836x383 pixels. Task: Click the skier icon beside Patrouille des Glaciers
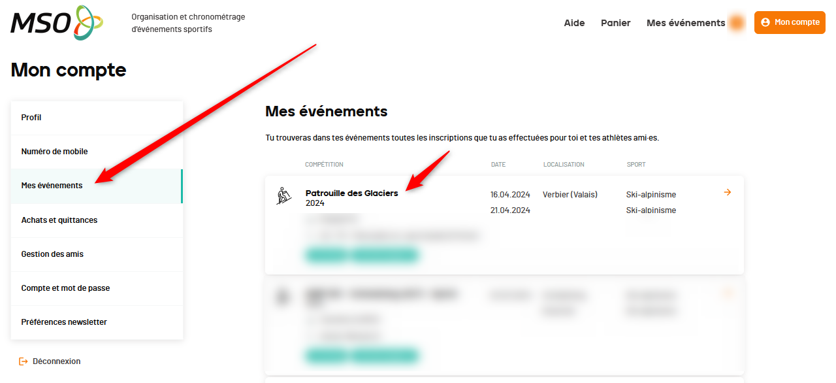click(283, 196)
